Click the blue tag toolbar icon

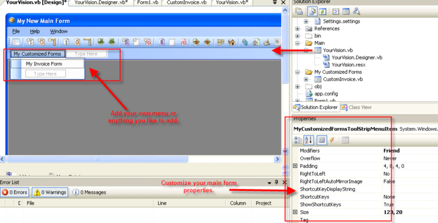[245, 42]
